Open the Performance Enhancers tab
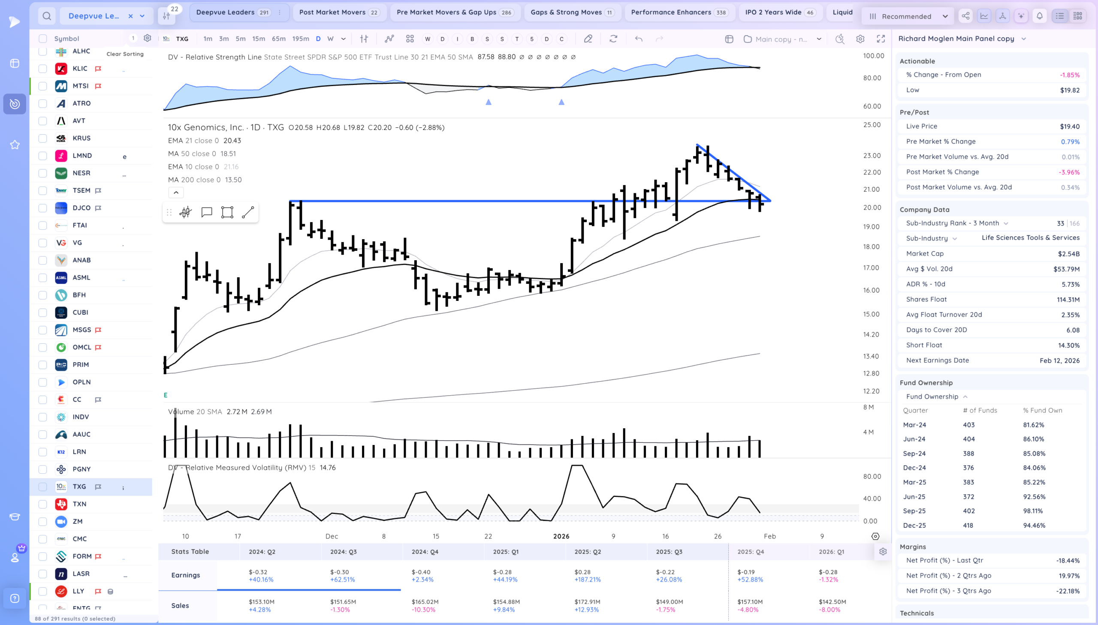Viewport: 1098px width, 625px height. click(680, 12)
